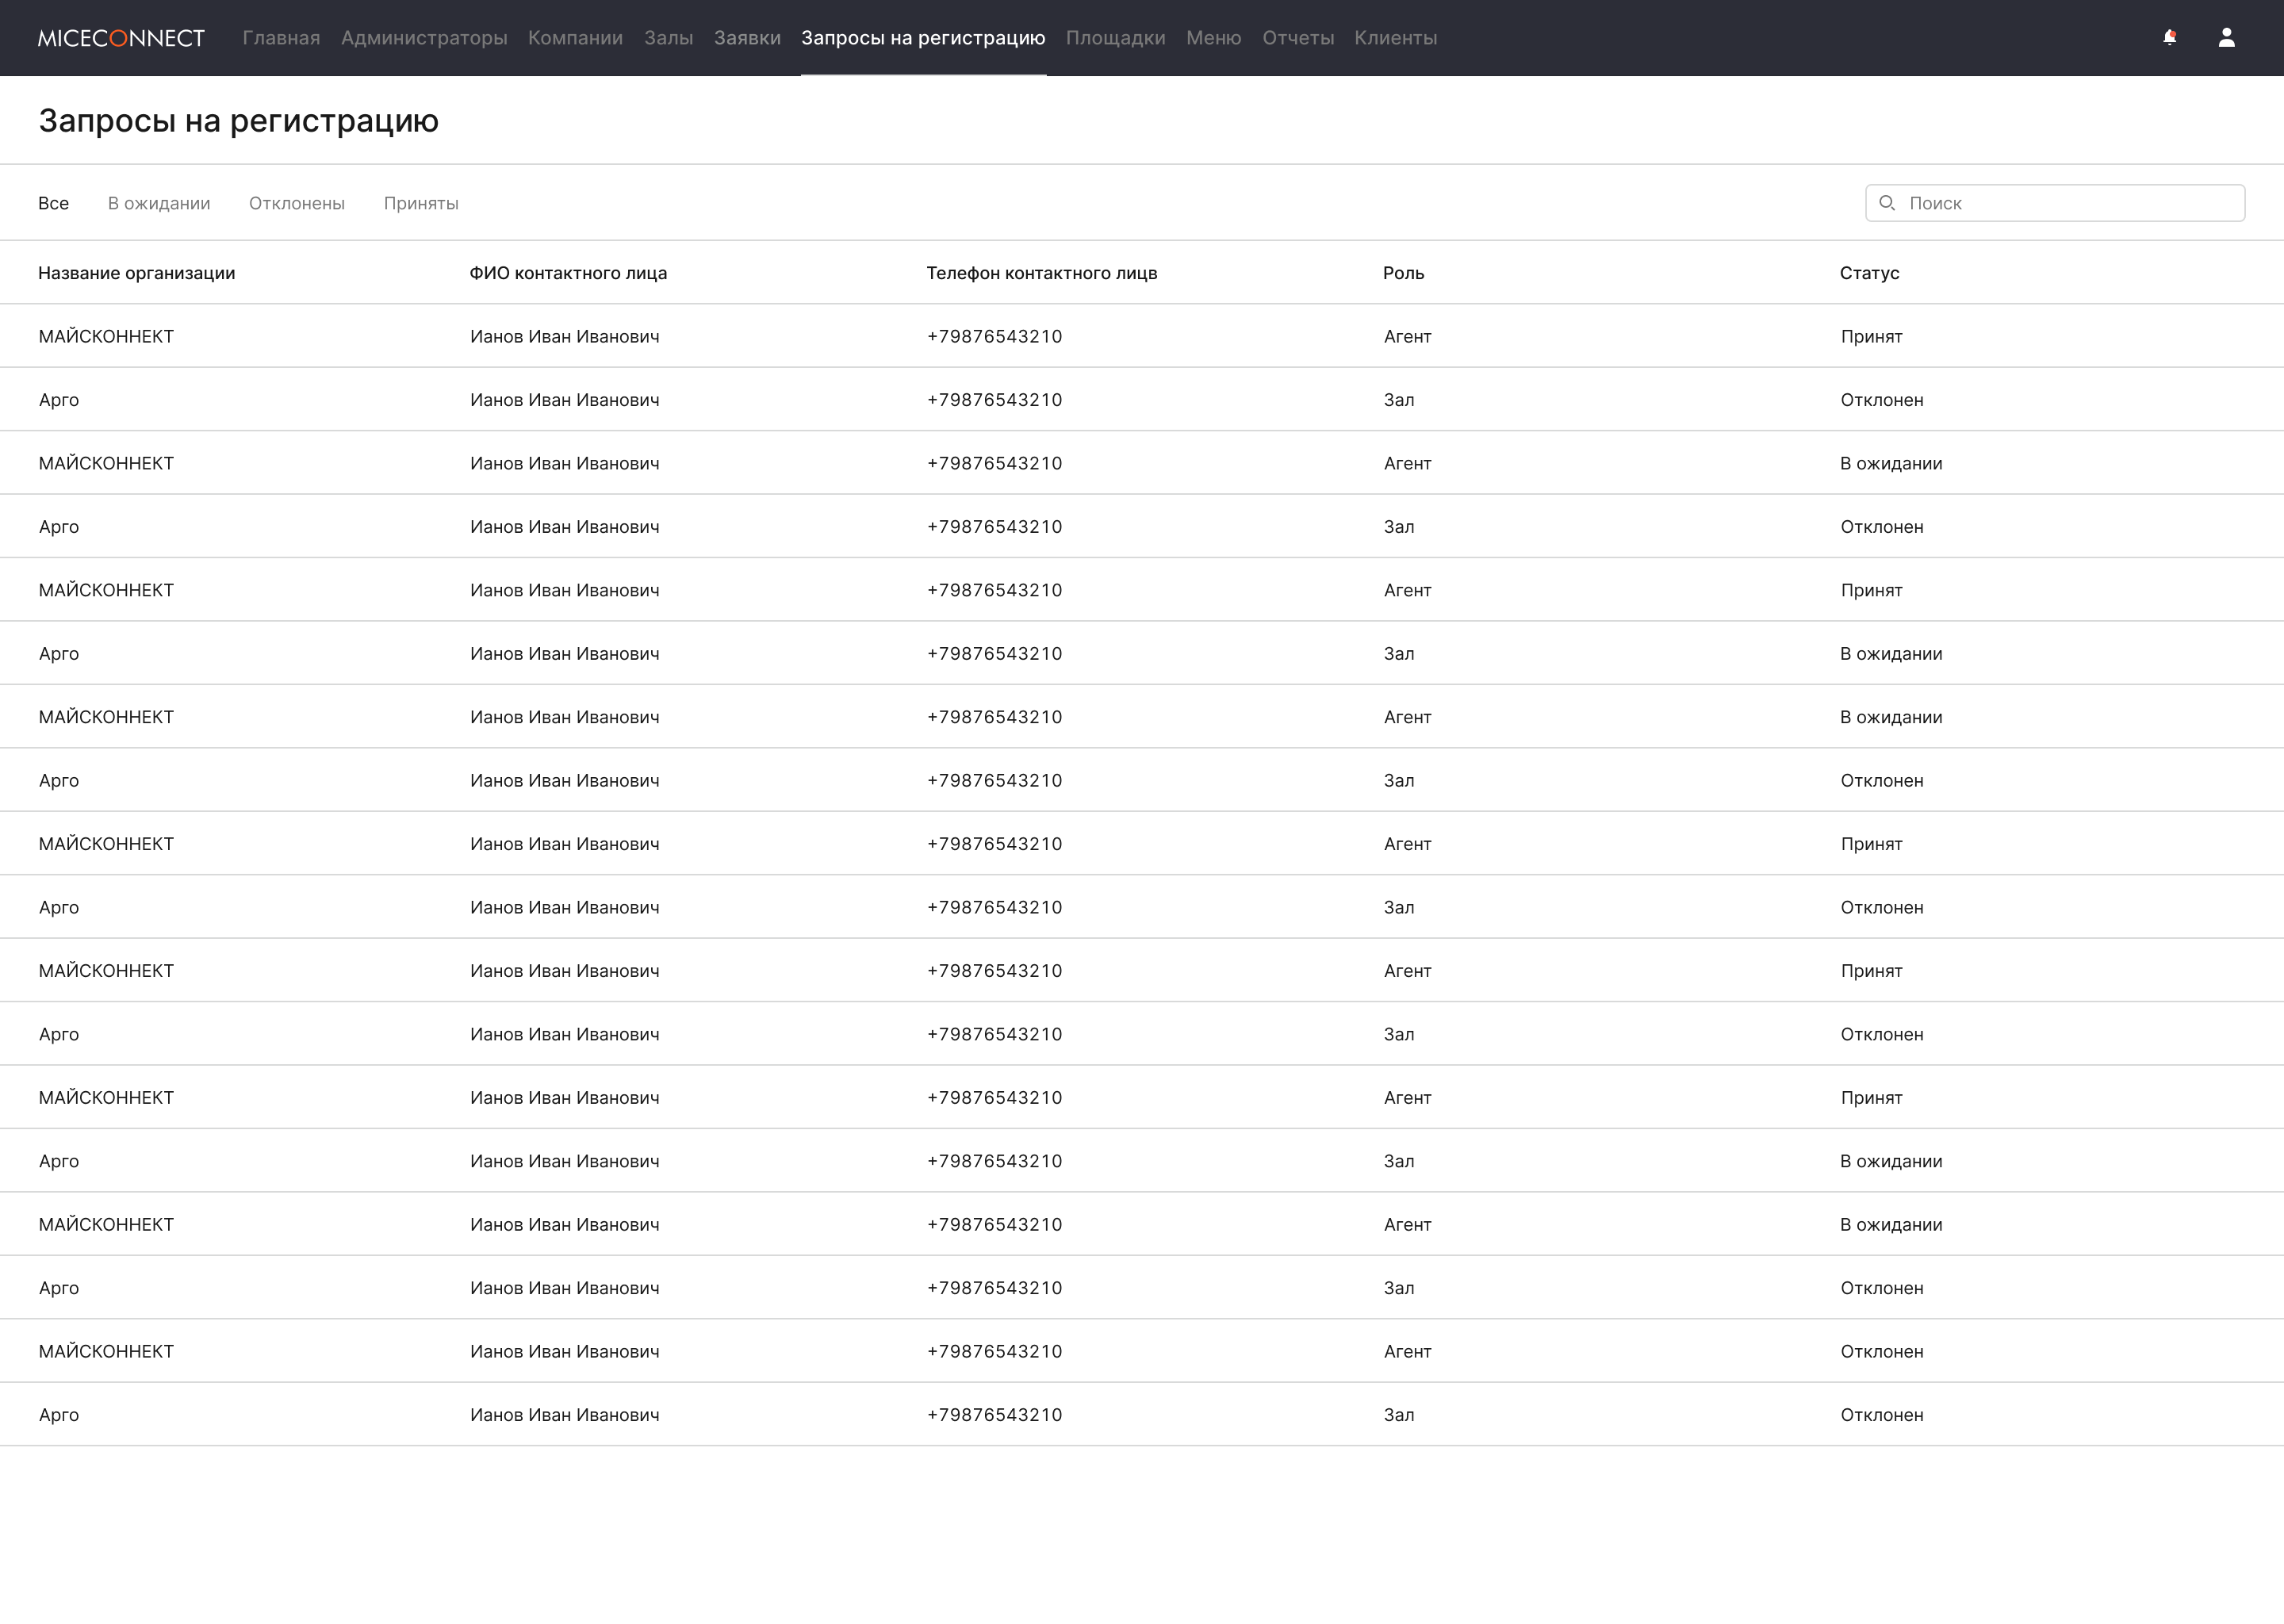This screenshot has width=2284, height=1624.
Task: Click the MICECONNECT logo
Action: pos(121,38)
